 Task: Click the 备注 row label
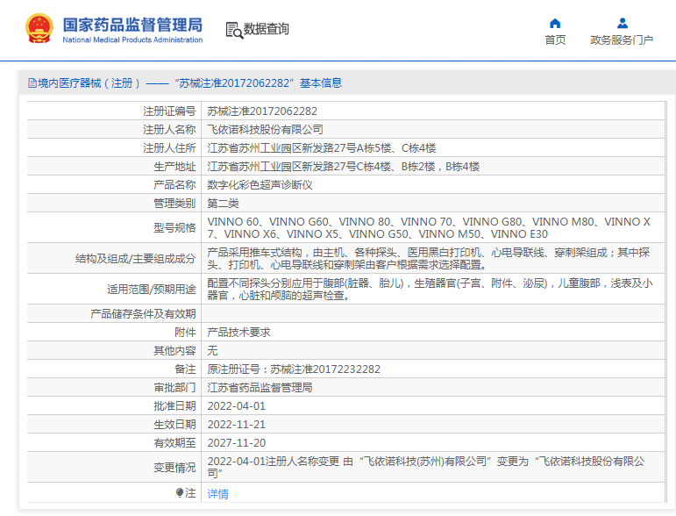pyautogui.click(x=185, y=369)
